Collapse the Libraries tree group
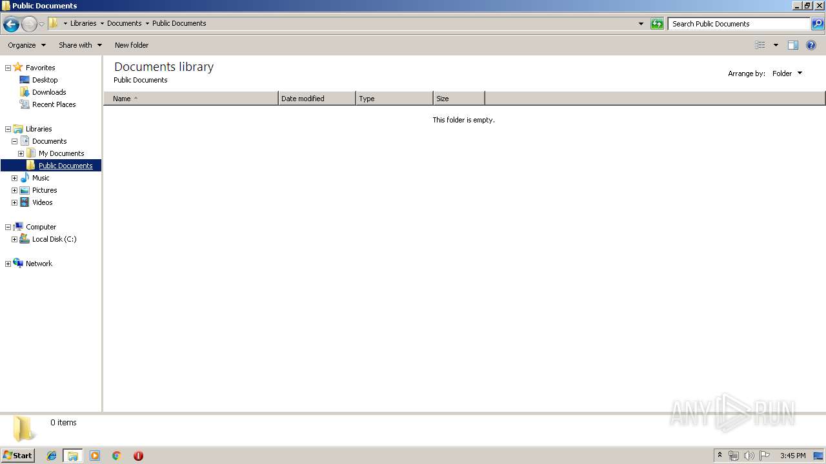The image size is (826, 464). [8, 129]
